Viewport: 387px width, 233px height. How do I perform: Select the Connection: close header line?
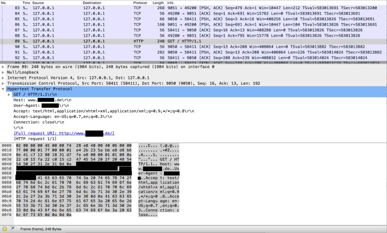[39, 122]
